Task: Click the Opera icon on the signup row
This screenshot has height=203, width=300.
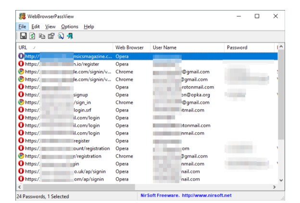Action: pyautogui.click(x=21, y=94)
